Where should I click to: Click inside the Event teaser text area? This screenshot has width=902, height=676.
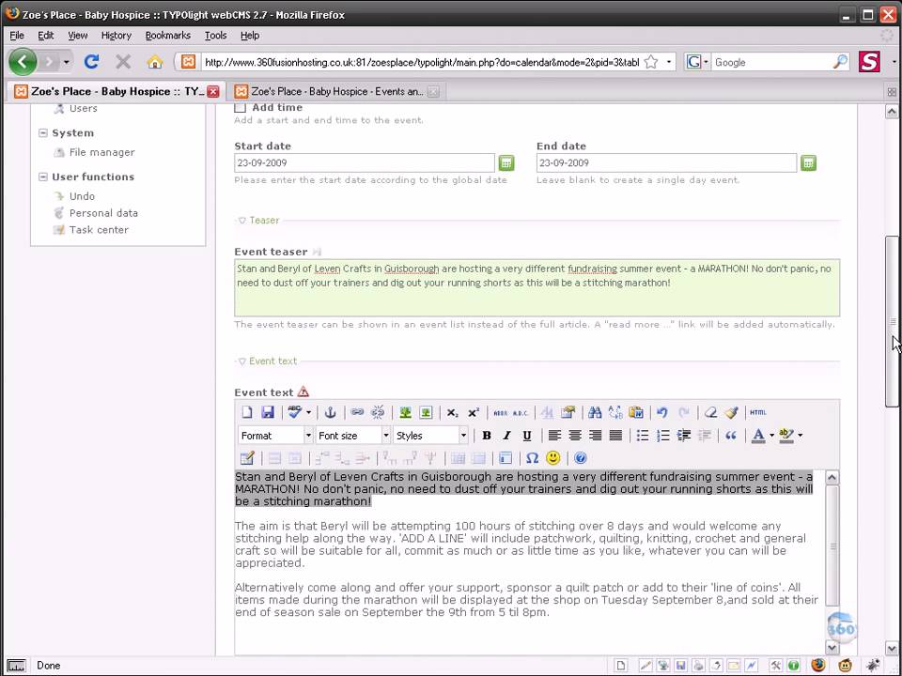(537, 288)
